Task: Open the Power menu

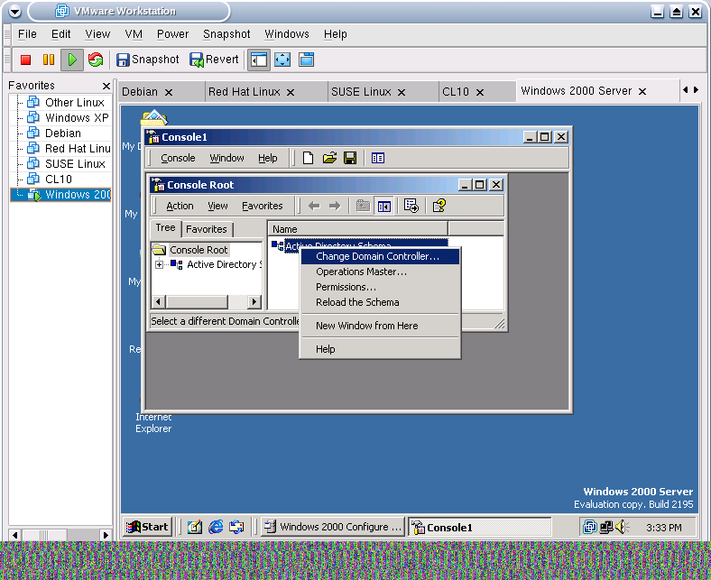Action: 172,34
